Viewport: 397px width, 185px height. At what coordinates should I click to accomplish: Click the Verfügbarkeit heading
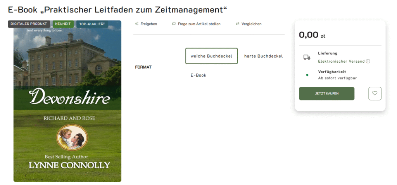point(332,72)
